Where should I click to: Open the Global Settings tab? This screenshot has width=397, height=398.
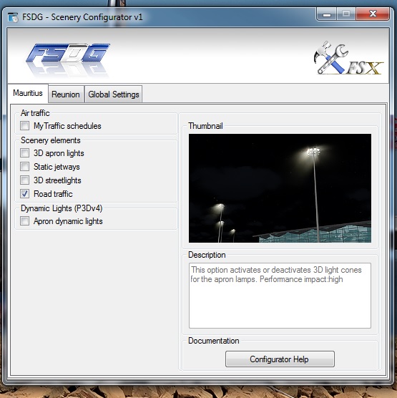114,94
